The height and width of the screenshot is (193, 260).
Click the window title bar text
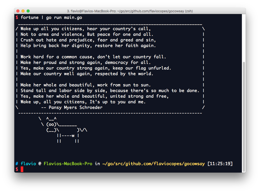pyautogui.click(x=130, y=11)
